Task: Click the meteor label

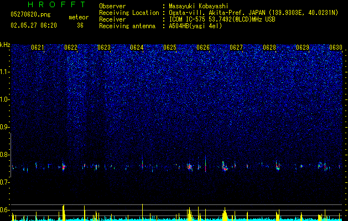Action: [x=79, y=17]
